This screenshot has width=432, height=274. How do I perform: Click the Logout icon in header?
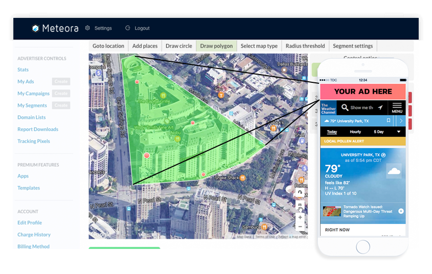tap(128, 28)
